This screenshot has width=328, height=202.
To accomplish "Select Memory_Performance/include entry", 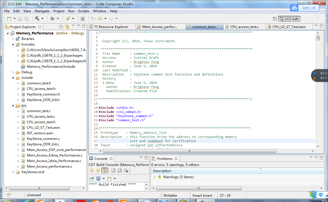I will coord(51,67).
